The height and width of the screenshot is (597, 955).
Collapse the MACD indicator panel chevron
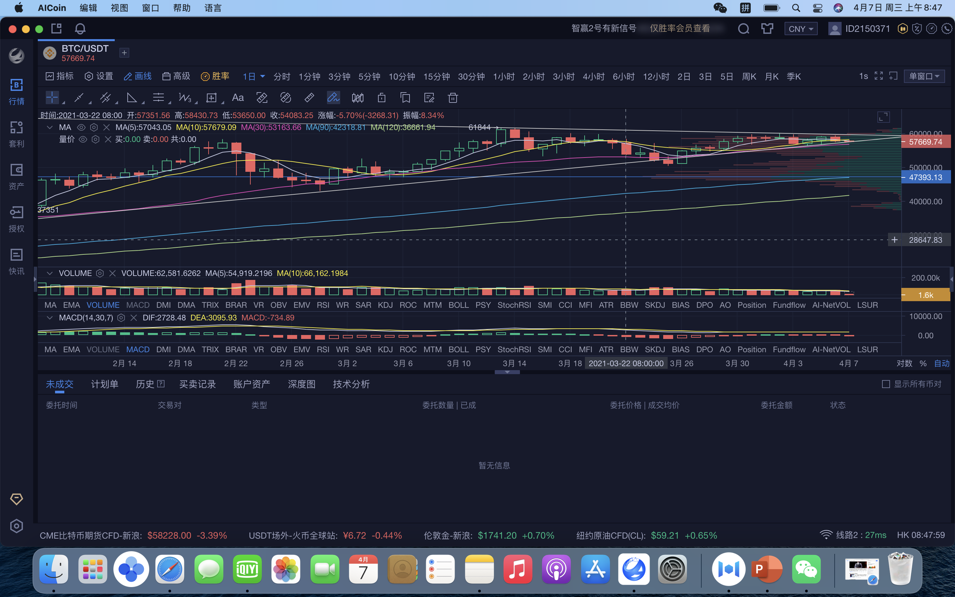[x=50, y=318]
